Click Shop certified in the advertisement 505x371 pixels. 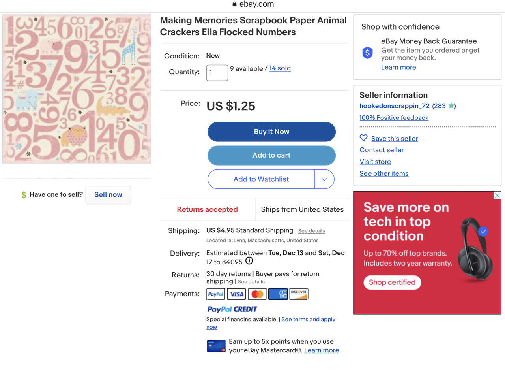(392, 282)
